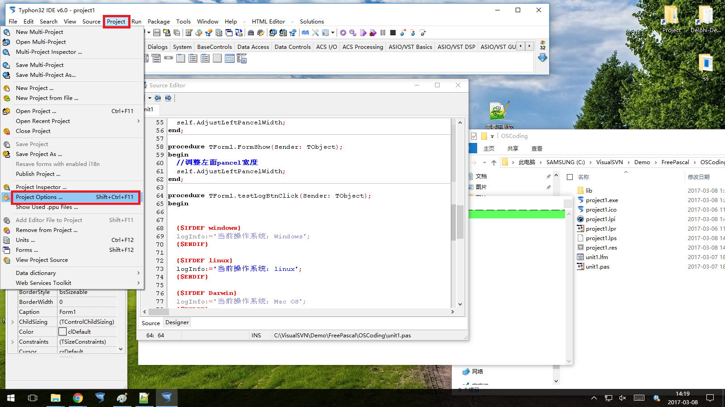
Task: Click the Pause toolbar icon
Action: pos(383,33)
